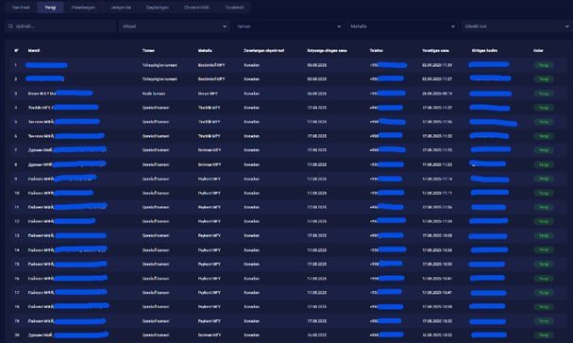Click the row number 14 cell

[x=16, y=250]
